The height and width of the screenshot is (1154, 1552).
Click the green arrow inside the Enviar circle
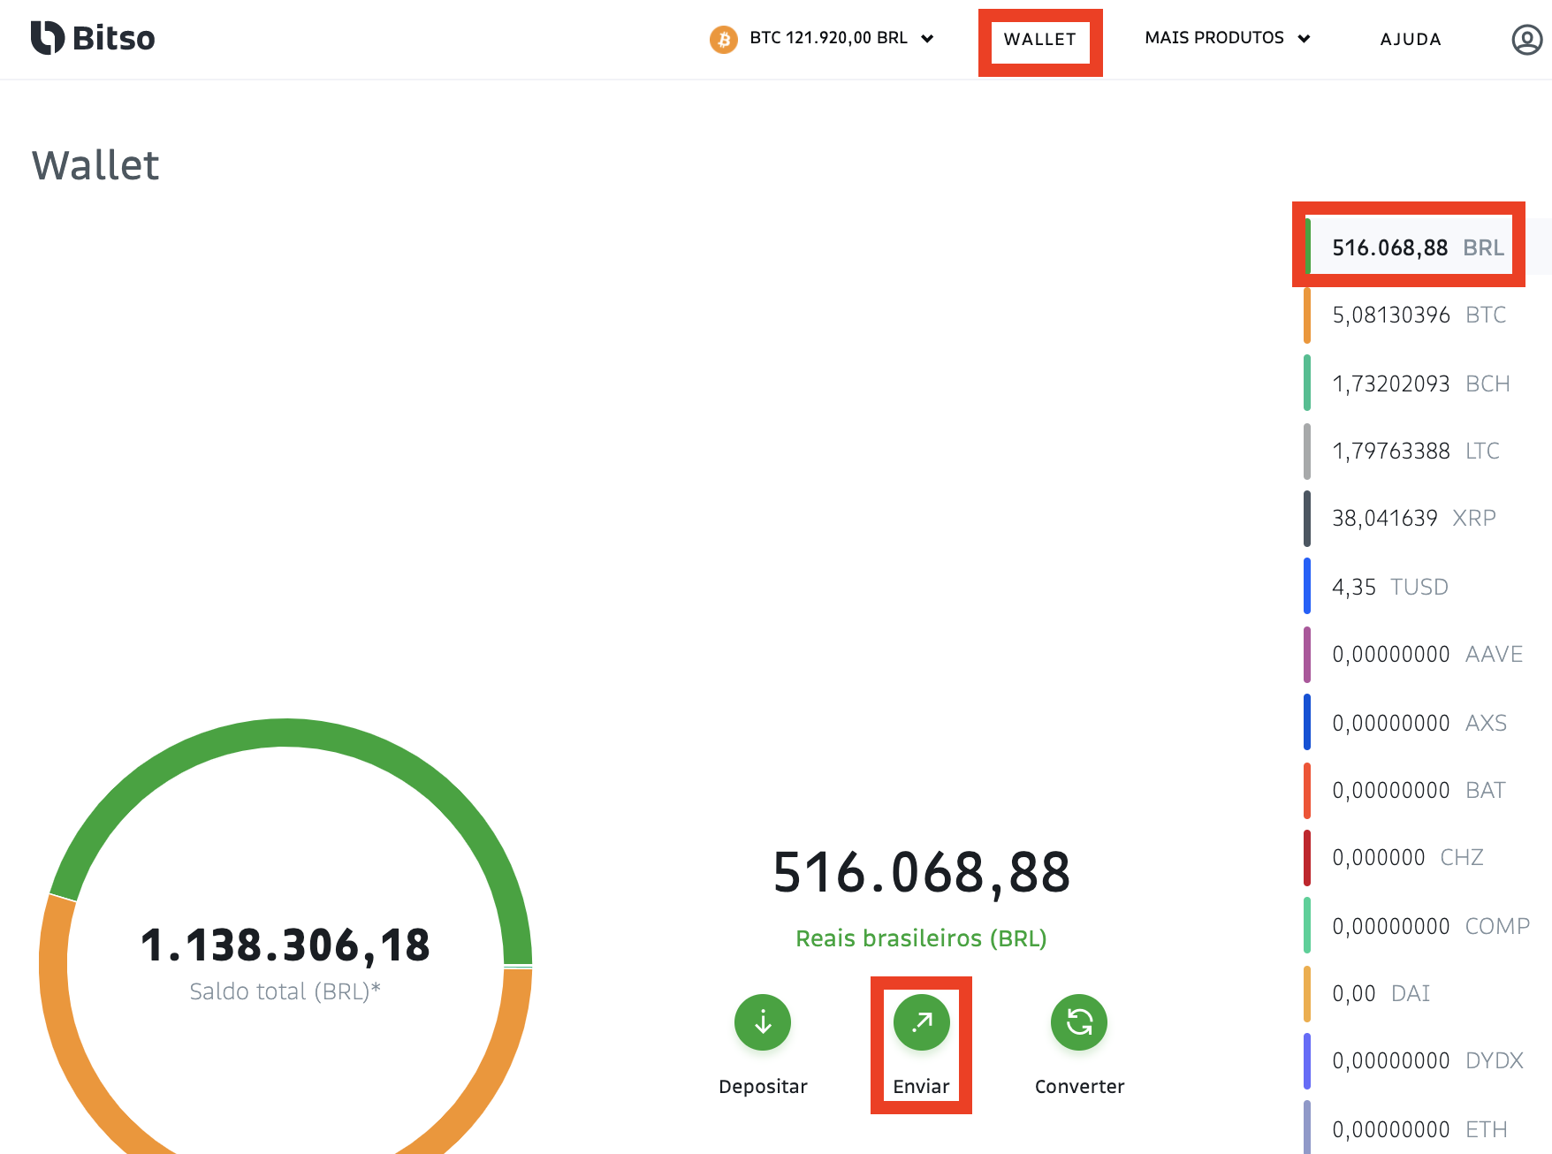921,1022
